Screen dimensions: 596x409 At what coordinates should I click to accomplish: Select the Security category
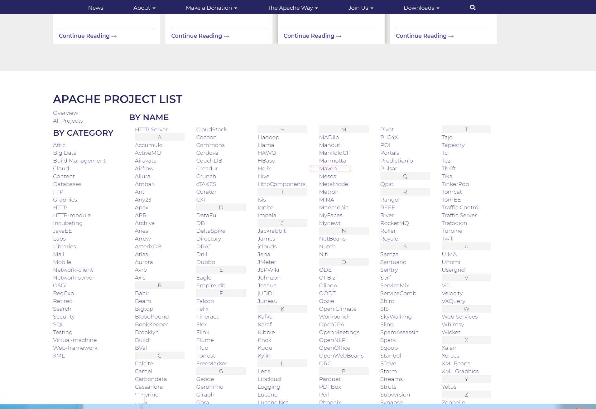click(x=64, y=317)
